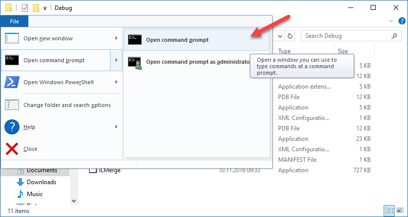Click the MANIFEST File type cell
The width and height of the screenshot is (408, 217).
coord(297,159)
